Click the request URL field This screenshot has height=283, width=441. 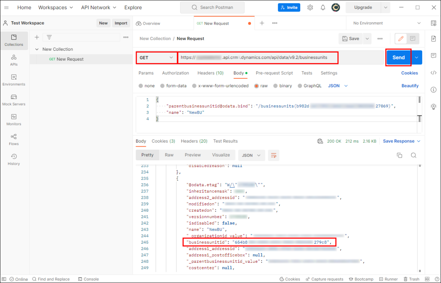coord(281,58)
